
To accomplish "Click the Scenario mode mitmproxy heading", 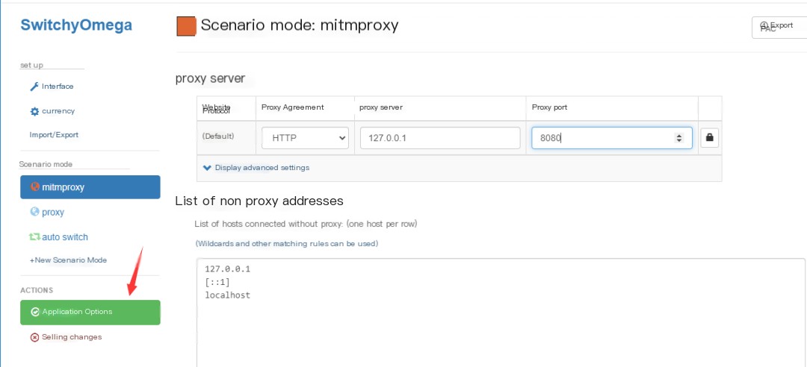I will point(300,25).
